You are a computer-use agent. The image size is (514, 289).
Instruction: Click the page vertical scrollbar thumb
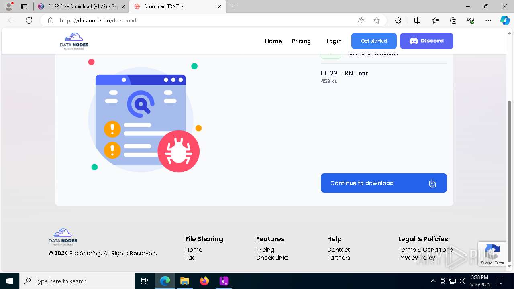510,181
